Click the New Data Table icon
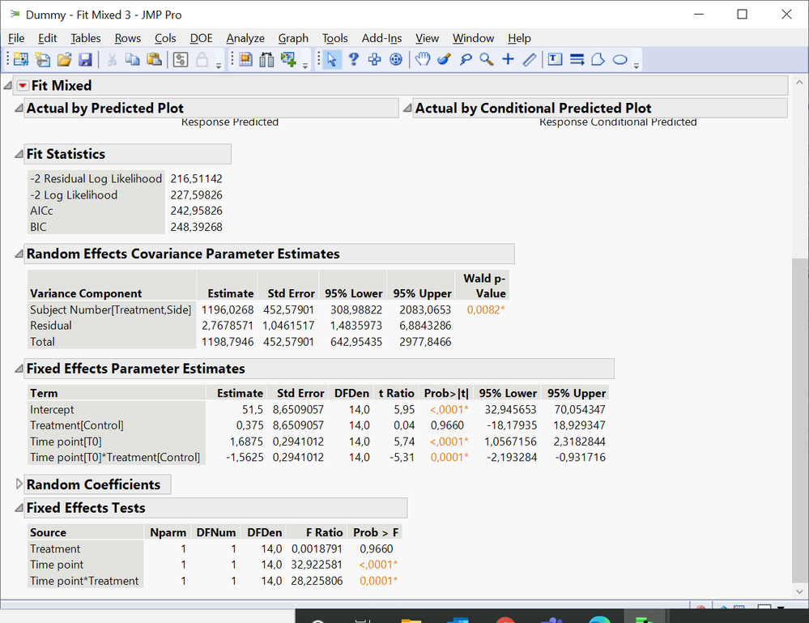Screen dimensions: 809x623 click(x=20, y=59)
